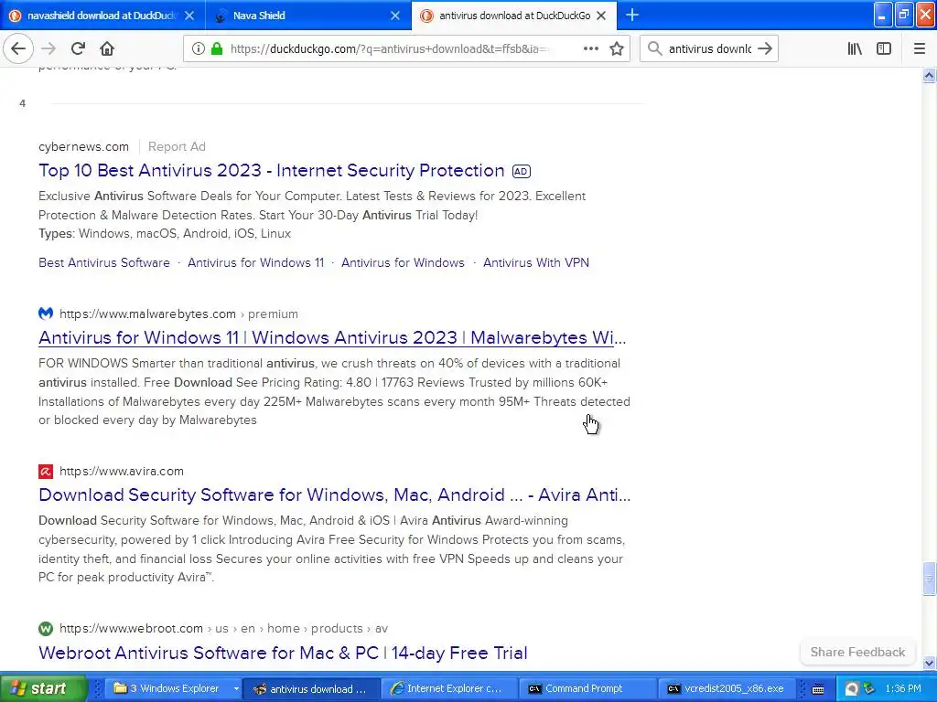
Task: Click the cybernews.com source text
Action: (x=83, y=146)
